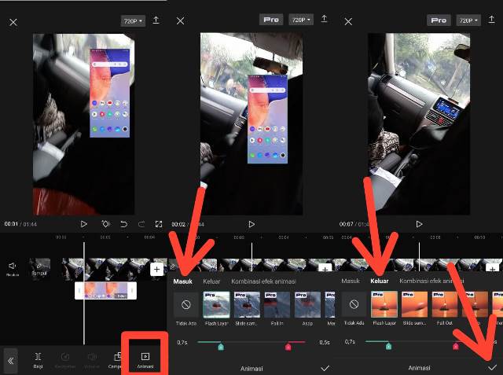Export the video from the 00:07 screen
The height and width of the screenshot is (375, 503).
491,20
